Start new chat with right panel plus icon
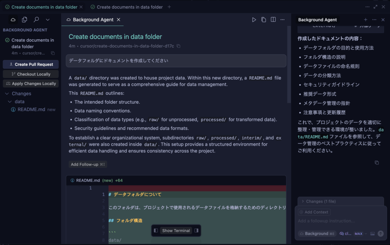 coord(365,20)
